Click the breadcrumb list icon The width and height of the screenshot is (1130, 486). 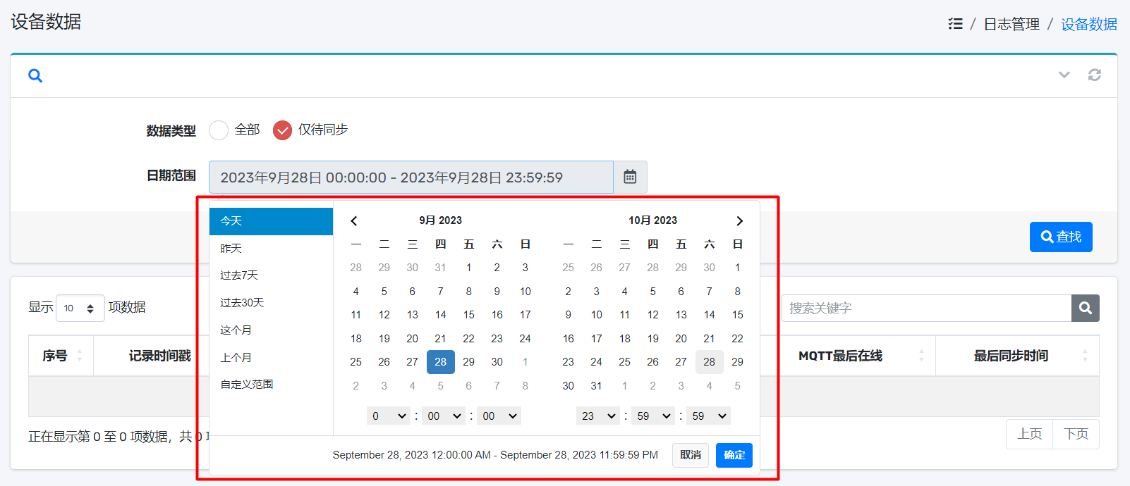pos(955,24)
